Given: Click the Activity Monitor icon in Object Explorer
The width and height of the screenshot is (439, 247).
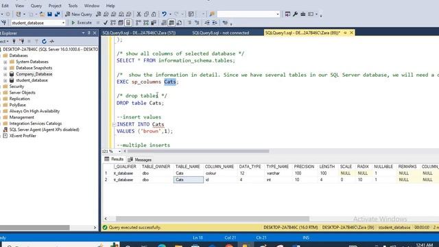Looking at the screenshot, I should [x=52, y=41].
